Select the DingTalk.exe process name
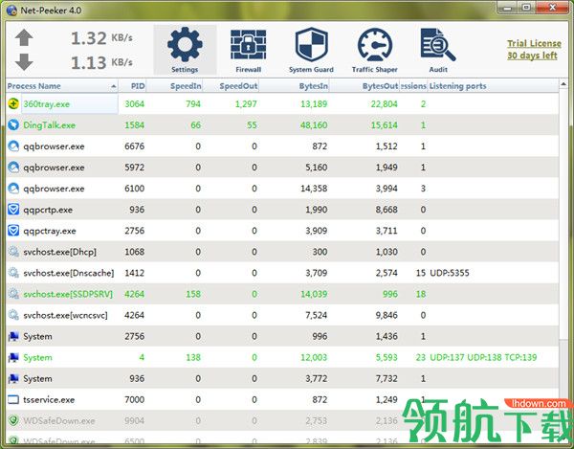Viewport: 574px width, 449px height. (50, 125)
